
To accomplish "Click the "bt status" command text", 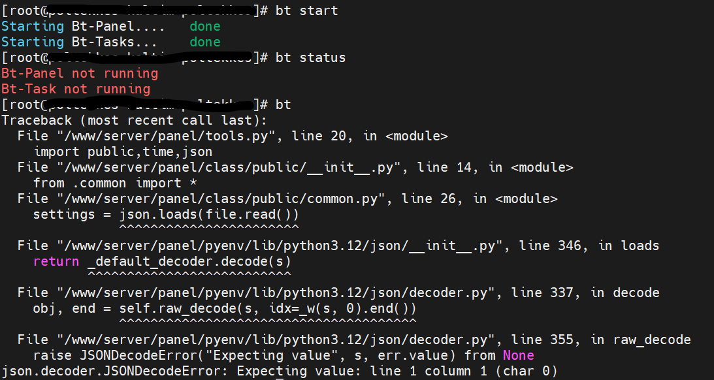I will coord(310,57).
